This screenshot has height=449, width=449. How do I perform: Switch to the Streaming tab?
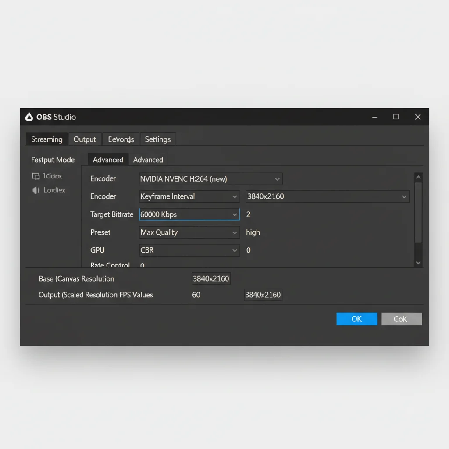pos(46,139)
